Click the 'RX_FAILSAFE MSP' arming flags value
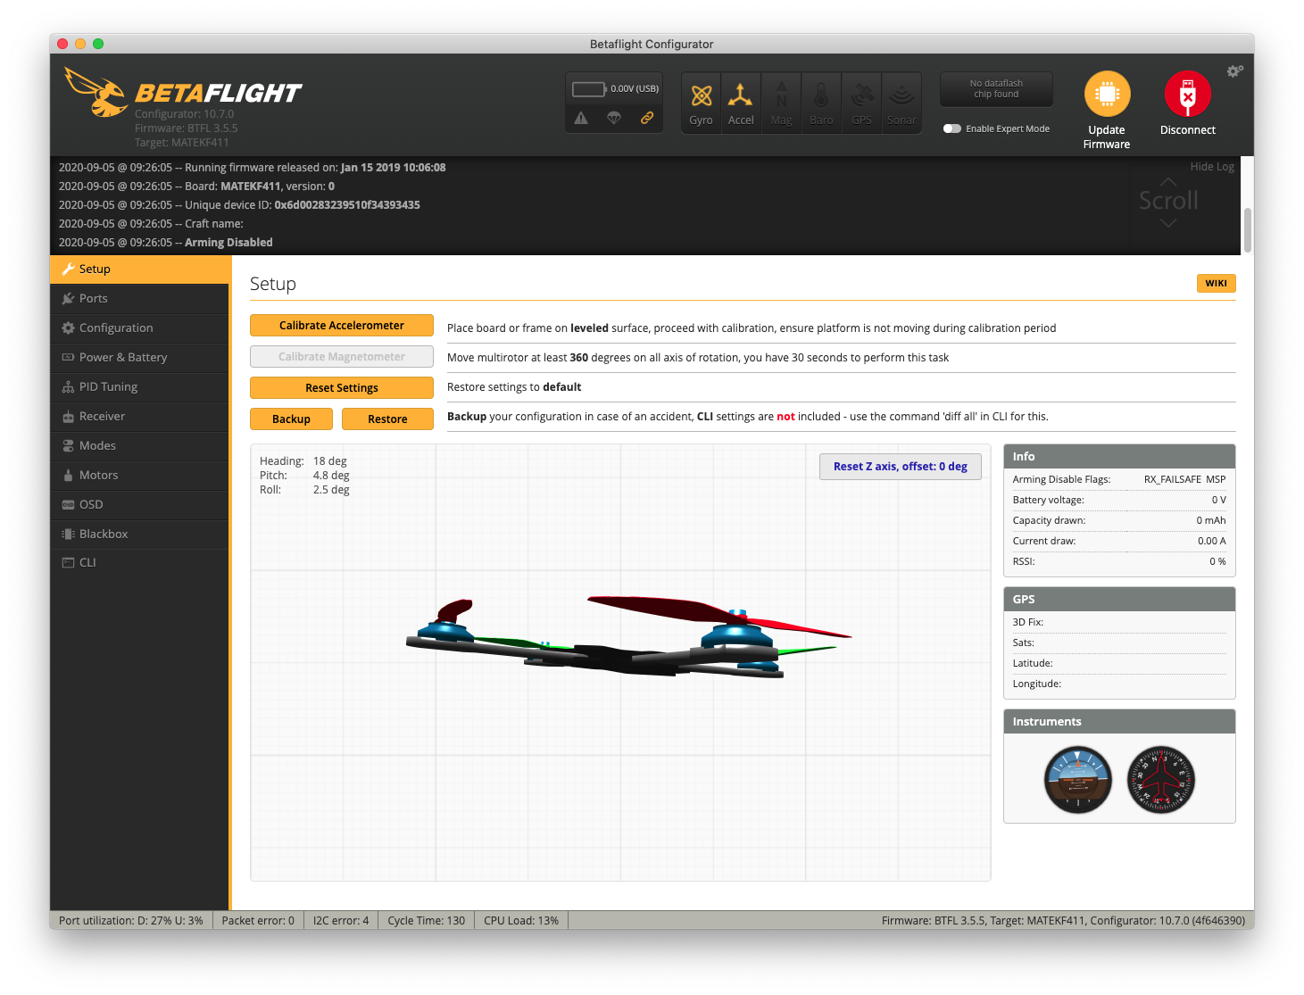The image size is (1304, 995). (1184, 480)
